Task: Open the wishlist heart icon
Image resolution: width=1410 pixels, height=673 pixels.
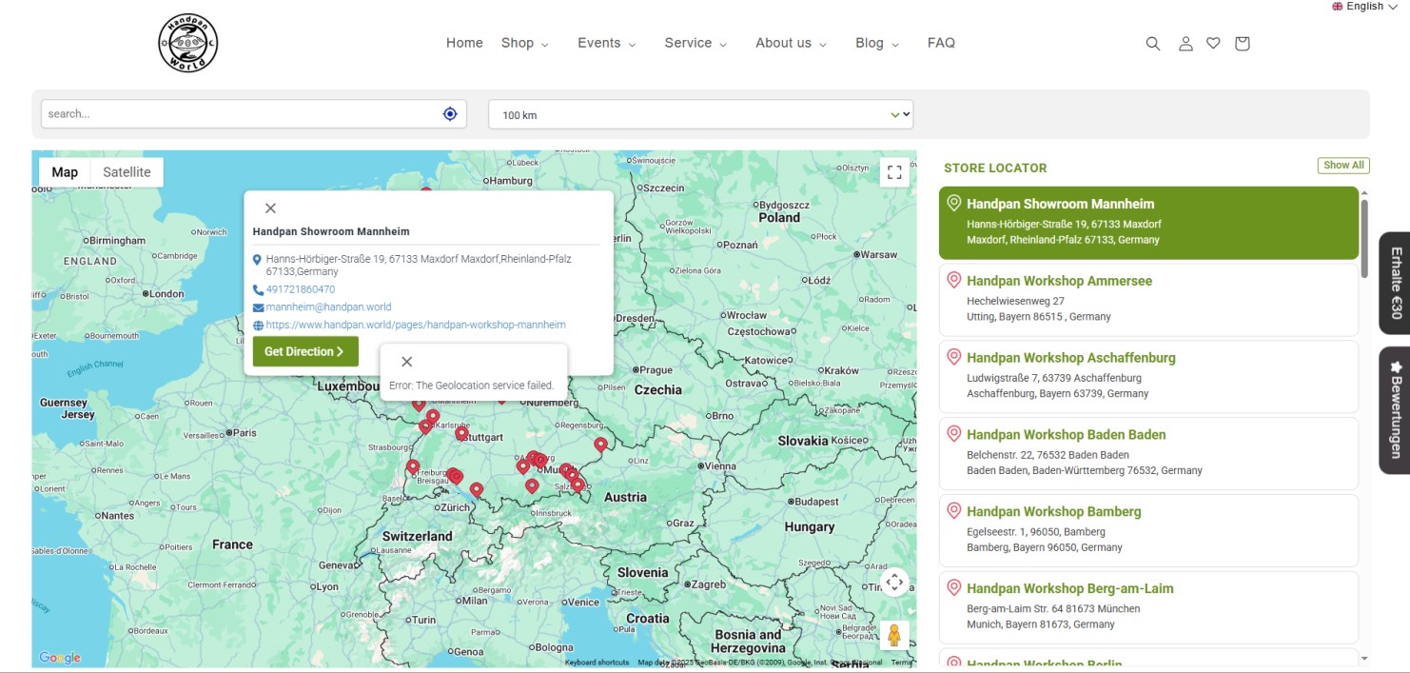Action: (x=1213, y=43)
